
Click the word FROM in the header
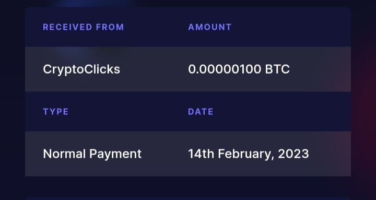110,27
